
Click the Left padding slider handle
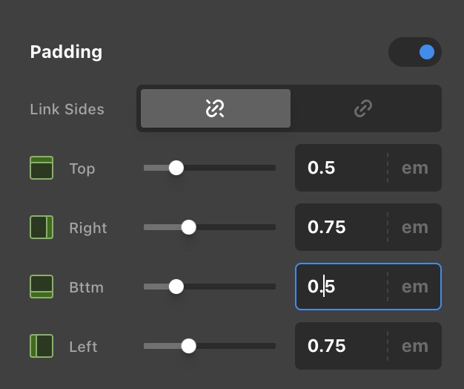pyautogui.click(x=188, y=346)
